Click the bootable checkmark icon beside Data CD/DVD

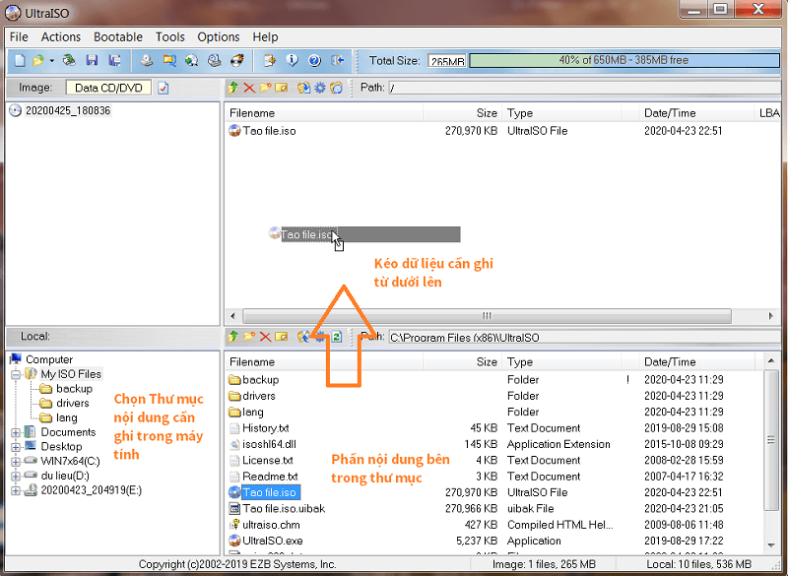click(164, 88)
